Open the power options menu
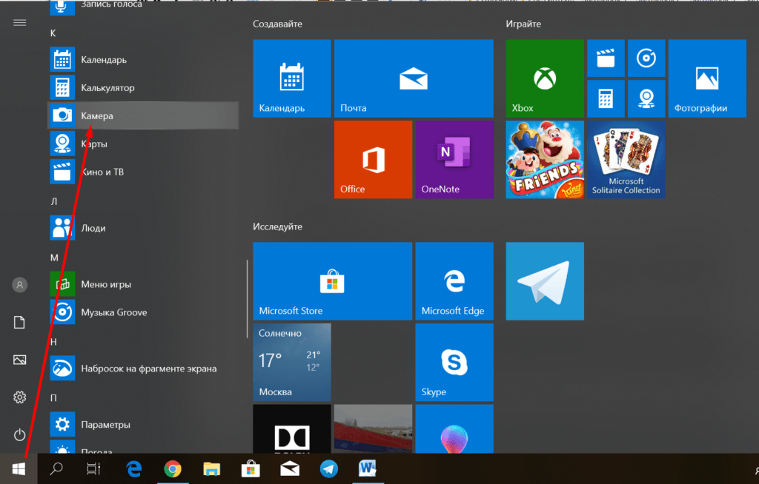The height and width of the screenshot is (484, 759). pyautogui.click(x=20, y=434)
